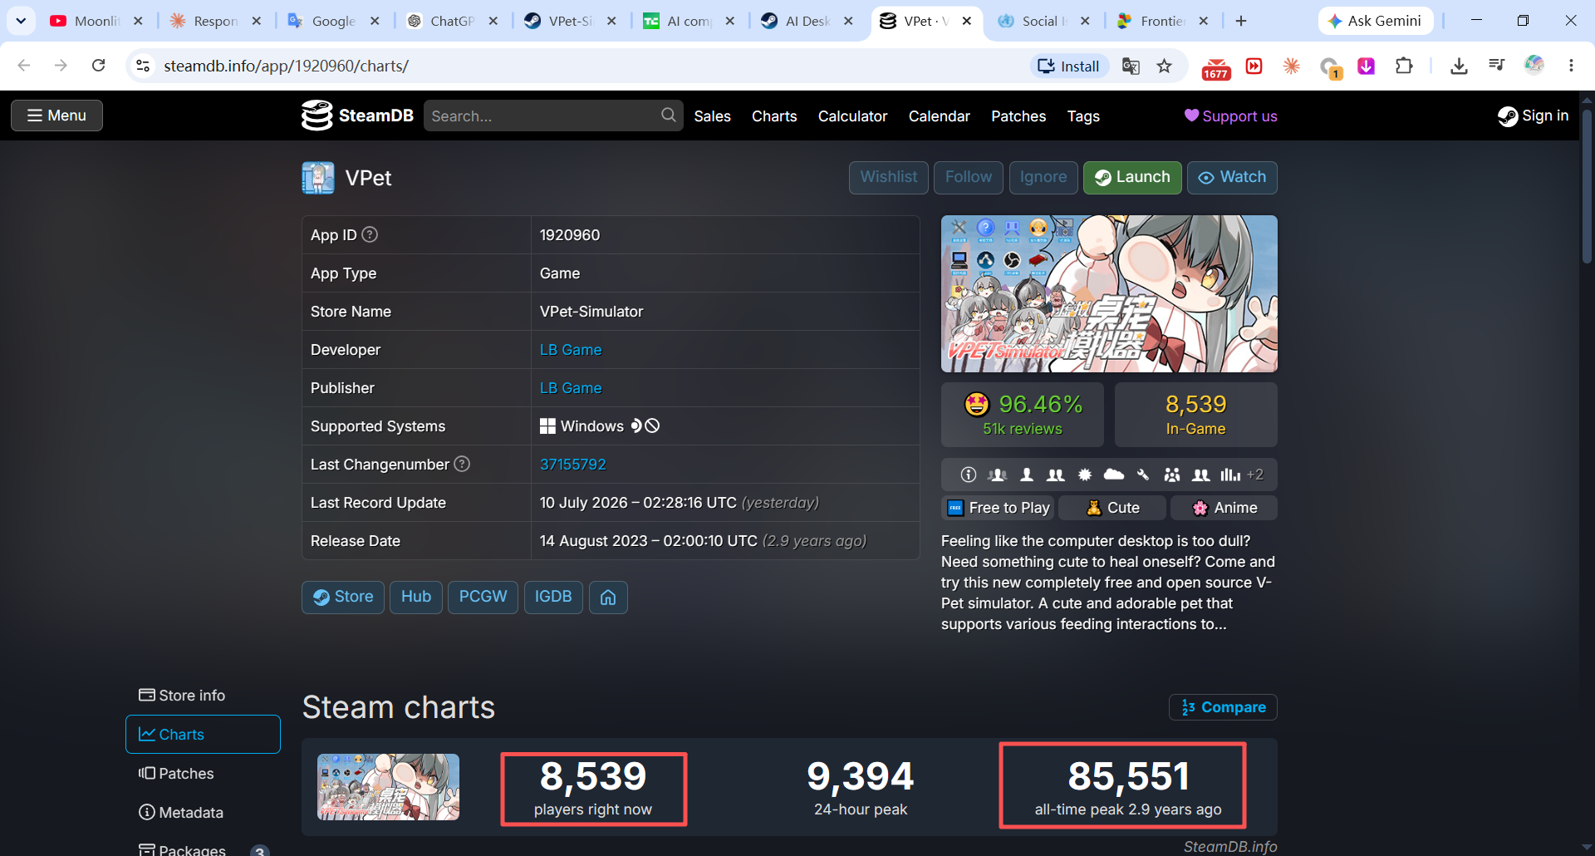Open the PCGW button

point(483,597)
